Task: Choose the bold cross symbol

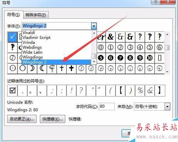Action: [x=71, y=69]
